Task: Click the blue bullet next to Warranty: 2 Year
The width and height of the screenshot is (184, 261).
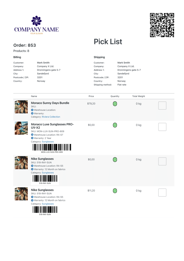Action: 32,138
